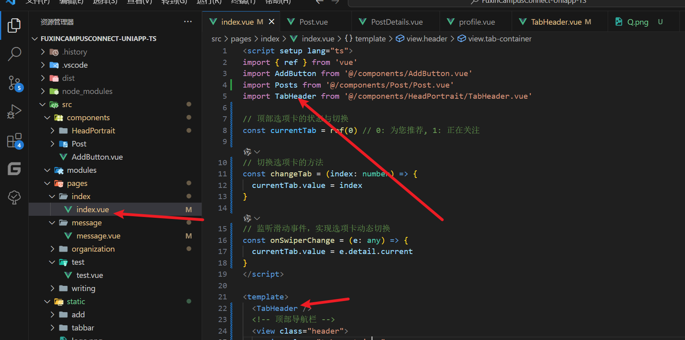
Task: Expand the HeadPortrait folder
Action: (x=52, y=131)
